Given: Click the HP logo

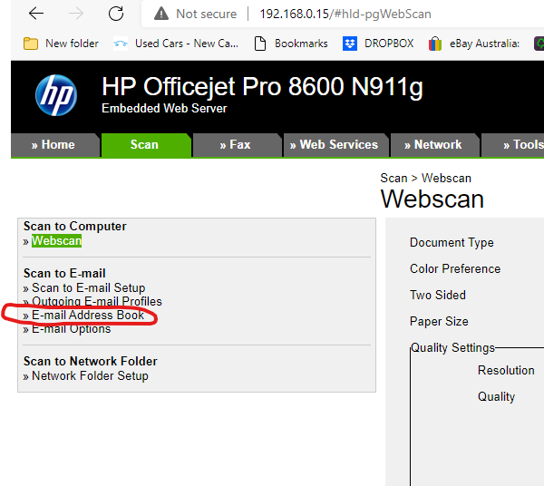Looking at the screenshot, I should click(56, 94).
